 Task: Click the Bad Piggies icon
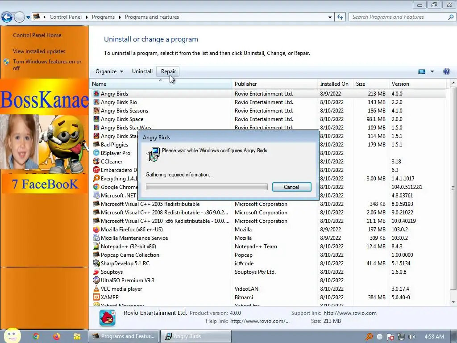tap(96, 144)
